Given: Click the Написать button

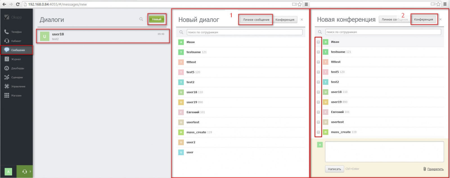Looking at the screenshot, I should click(334, 169).
